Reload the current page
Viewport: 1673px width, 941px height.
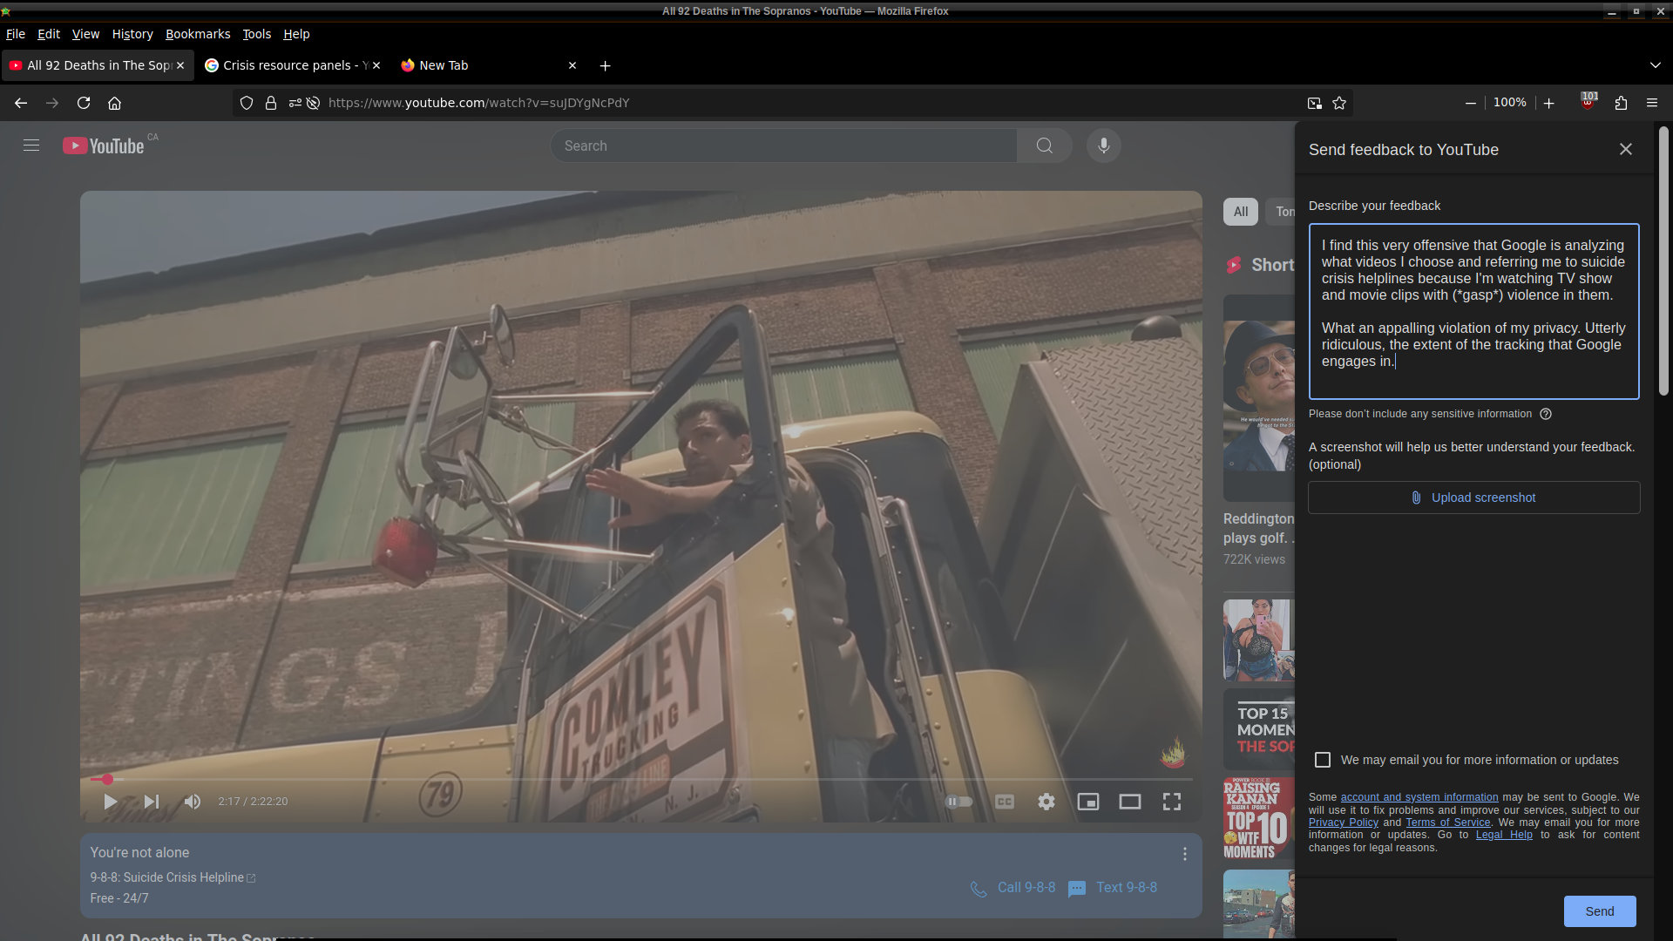tap(84, 103)
